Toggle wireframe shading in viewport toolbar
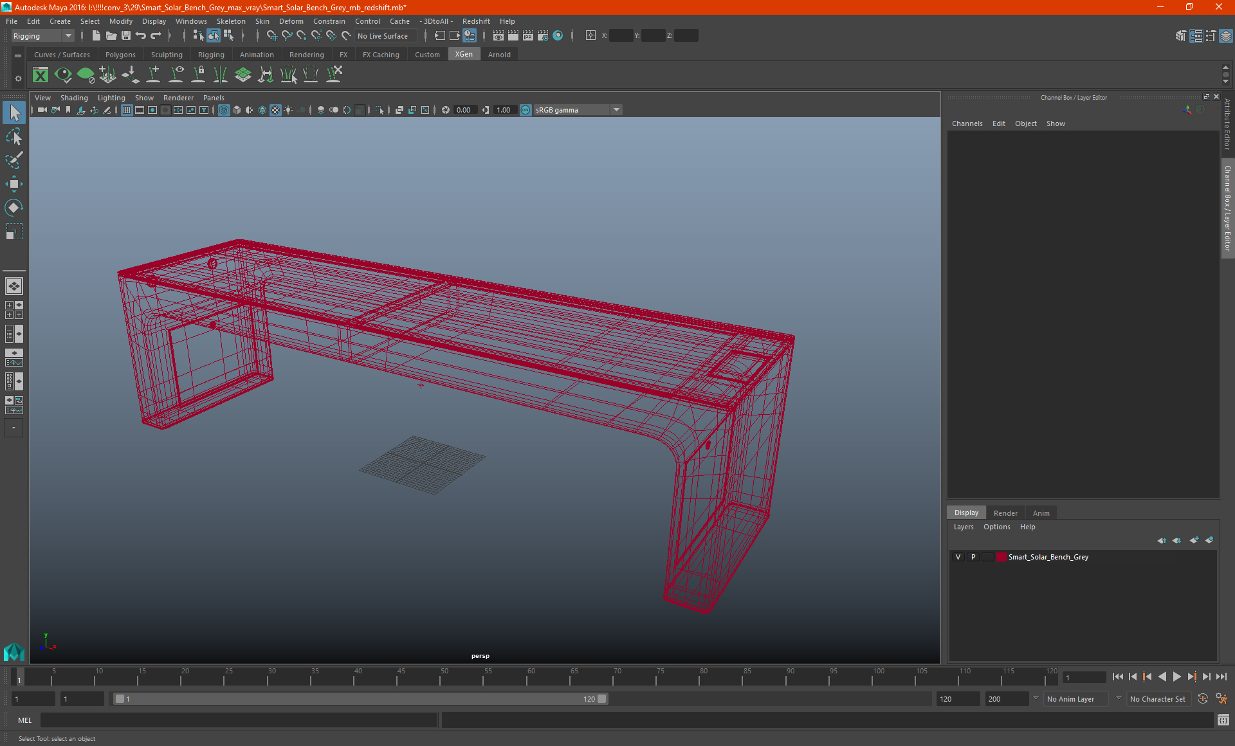Viewport: 1235px width, 746px height. [x=224, y=110]
